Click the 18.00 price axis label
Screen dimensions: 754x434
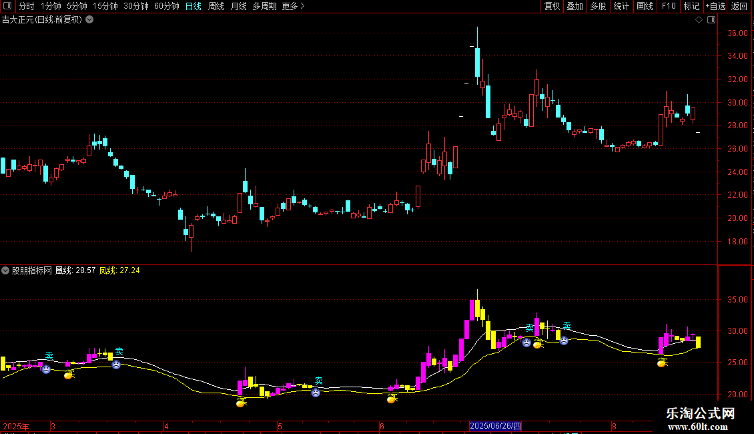coord(737,242)
